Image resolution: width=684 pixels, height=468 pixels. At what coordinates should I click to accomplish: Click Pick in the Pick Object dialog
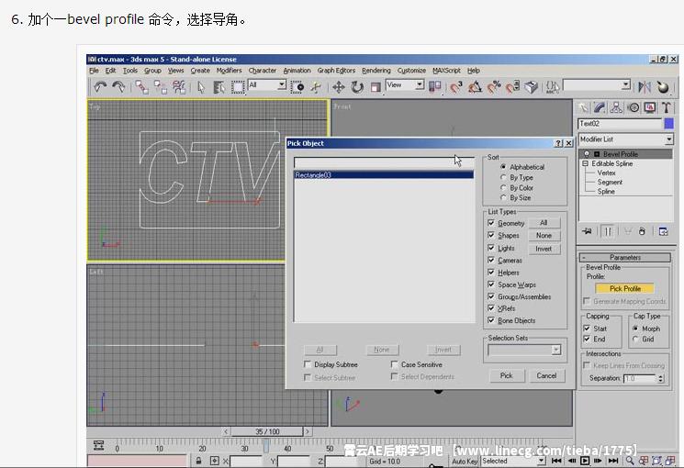pyautogui.click(x=507, y=375)
